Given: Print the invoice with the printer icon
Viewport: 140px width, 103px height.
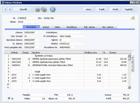Looking at the screenshot, I should tap(38, 10).
